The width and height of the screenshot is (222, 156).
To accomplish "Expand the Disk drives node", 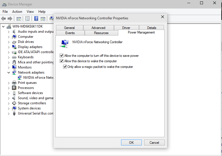I will (x=9, y=42).
